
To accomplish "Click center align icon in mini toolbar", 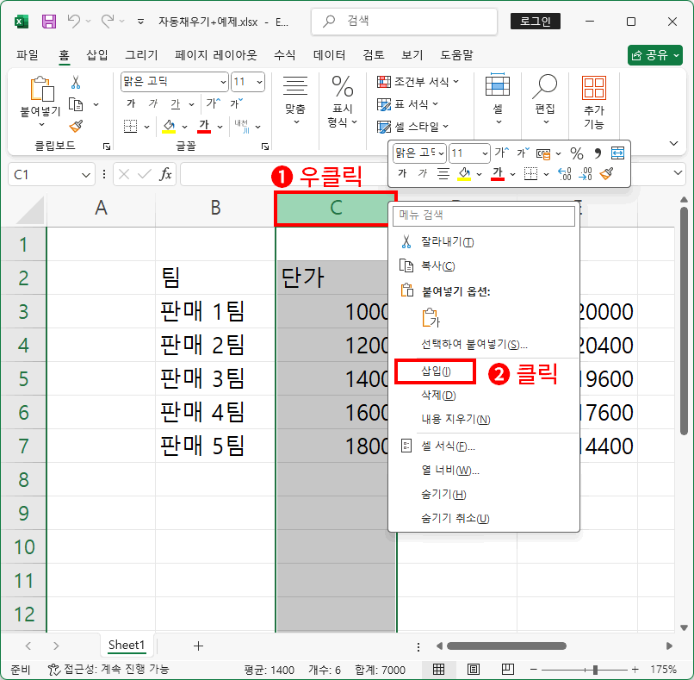I will (443, 173).
